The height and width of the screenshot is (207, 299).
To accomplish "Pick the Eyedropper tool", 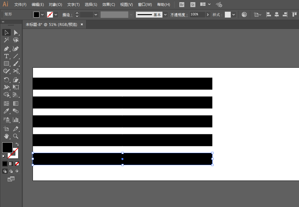I will 6,111.
